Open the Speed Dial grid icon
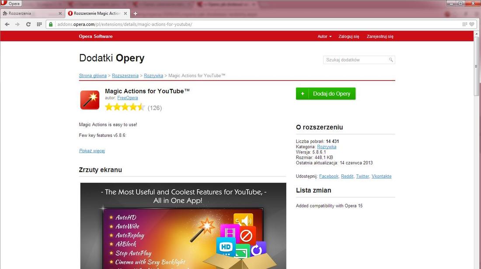The width and height of the screenshot is (481, 269). tap(39, 24)
